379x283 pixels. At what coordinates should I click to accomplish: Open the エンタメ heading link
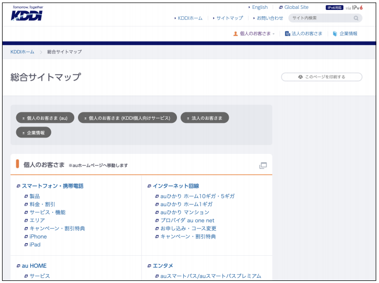coord(163,266)
